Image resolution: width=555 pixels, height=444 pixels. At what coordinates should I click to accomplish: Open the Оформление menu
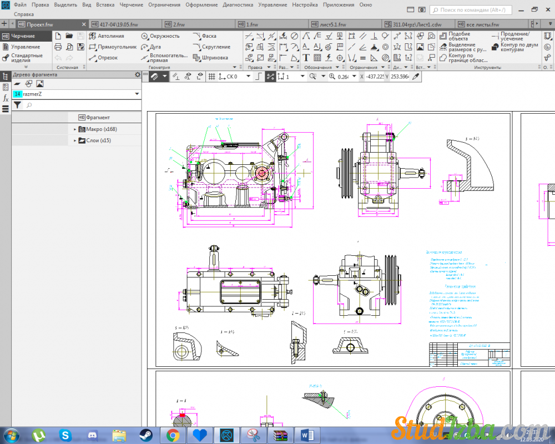201,4
